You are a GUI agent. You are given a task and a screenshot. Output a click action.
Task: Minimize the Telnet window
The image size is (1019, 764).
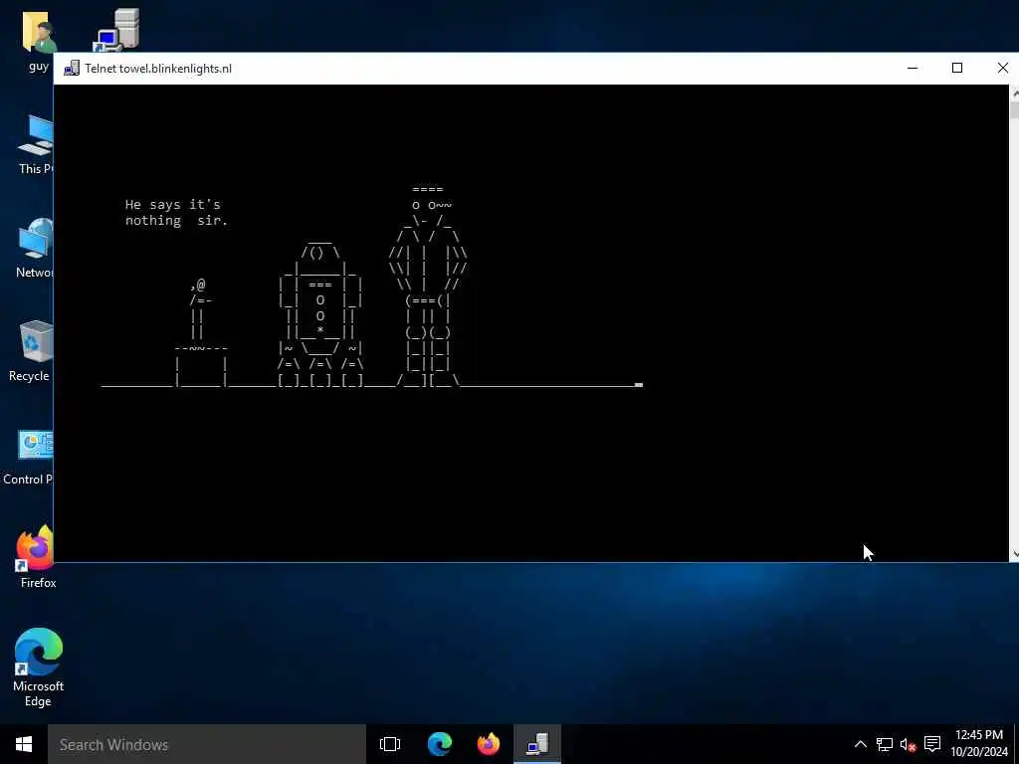click(x=913, y=69)
